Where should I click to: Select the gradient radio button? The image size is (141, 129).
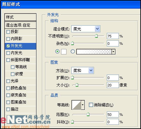coord(73,52)
